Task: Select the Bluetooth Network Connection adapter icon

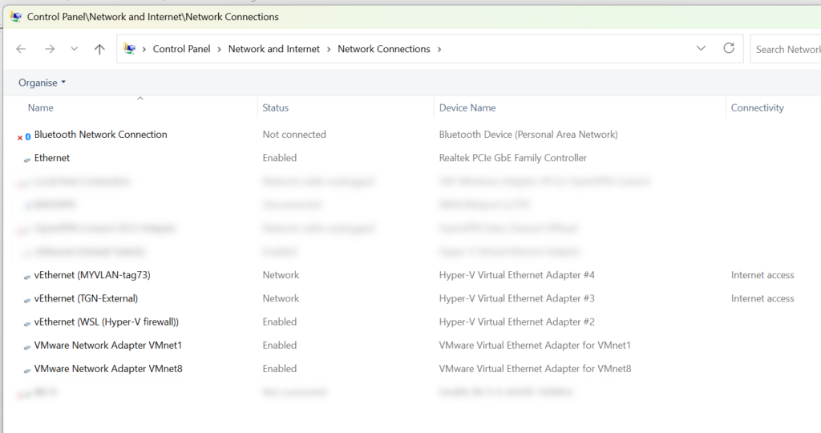Action: 25,136
